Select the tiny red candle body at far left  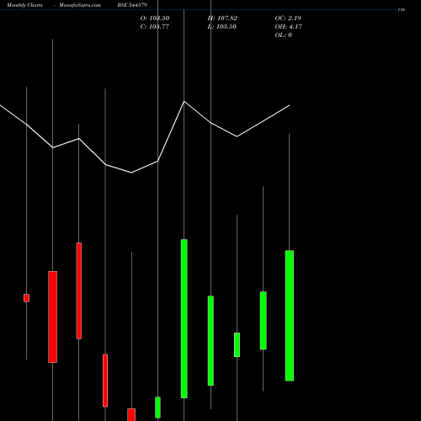coord(26,298)
